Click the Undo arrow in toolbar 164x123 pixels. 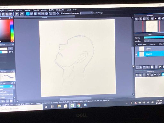[17, 14]
